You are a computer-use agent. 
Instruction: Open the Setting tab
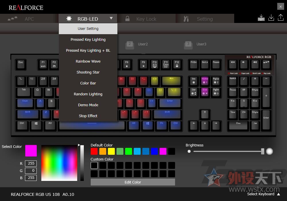point(205,18)
